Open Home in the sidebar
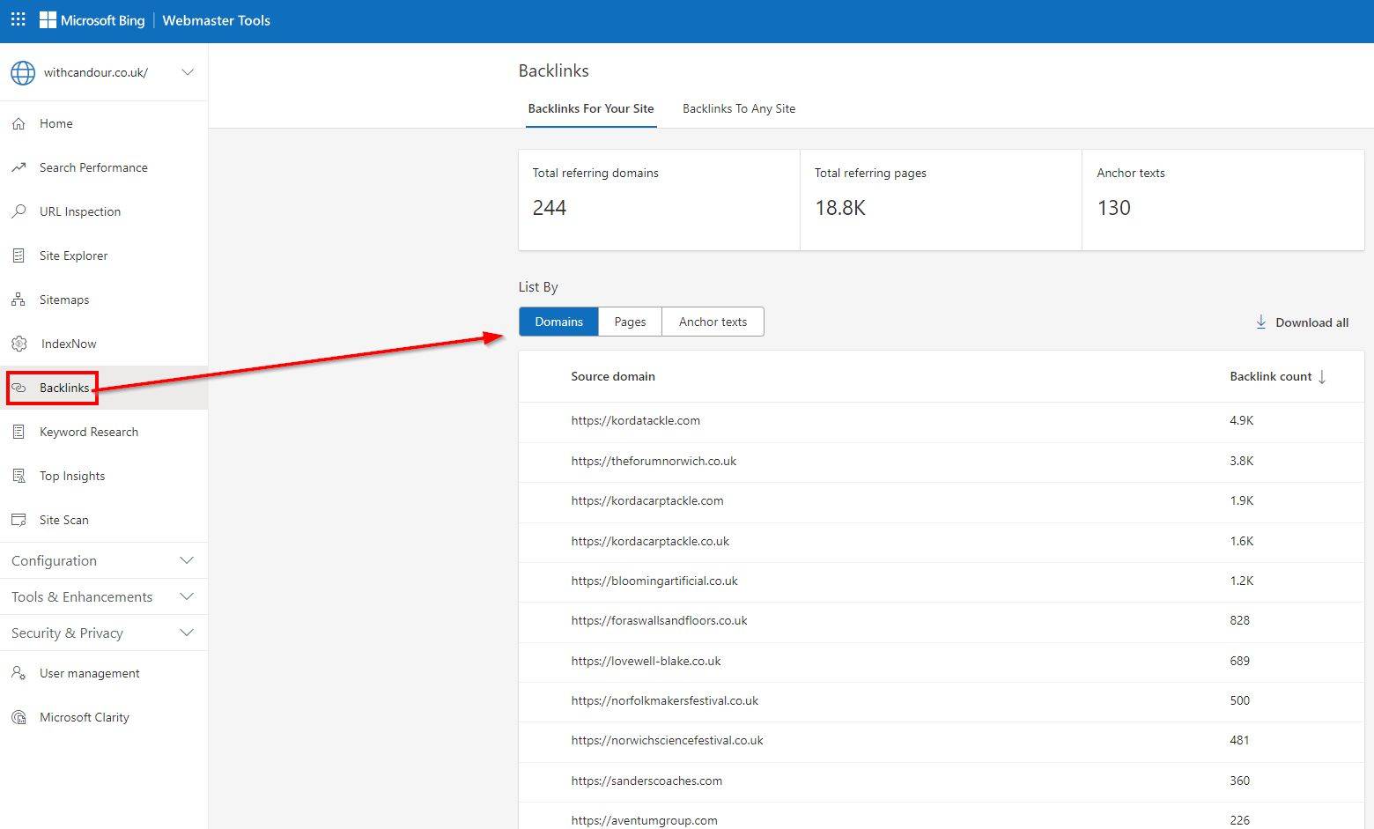1374x829 pixels. (104, 123)
